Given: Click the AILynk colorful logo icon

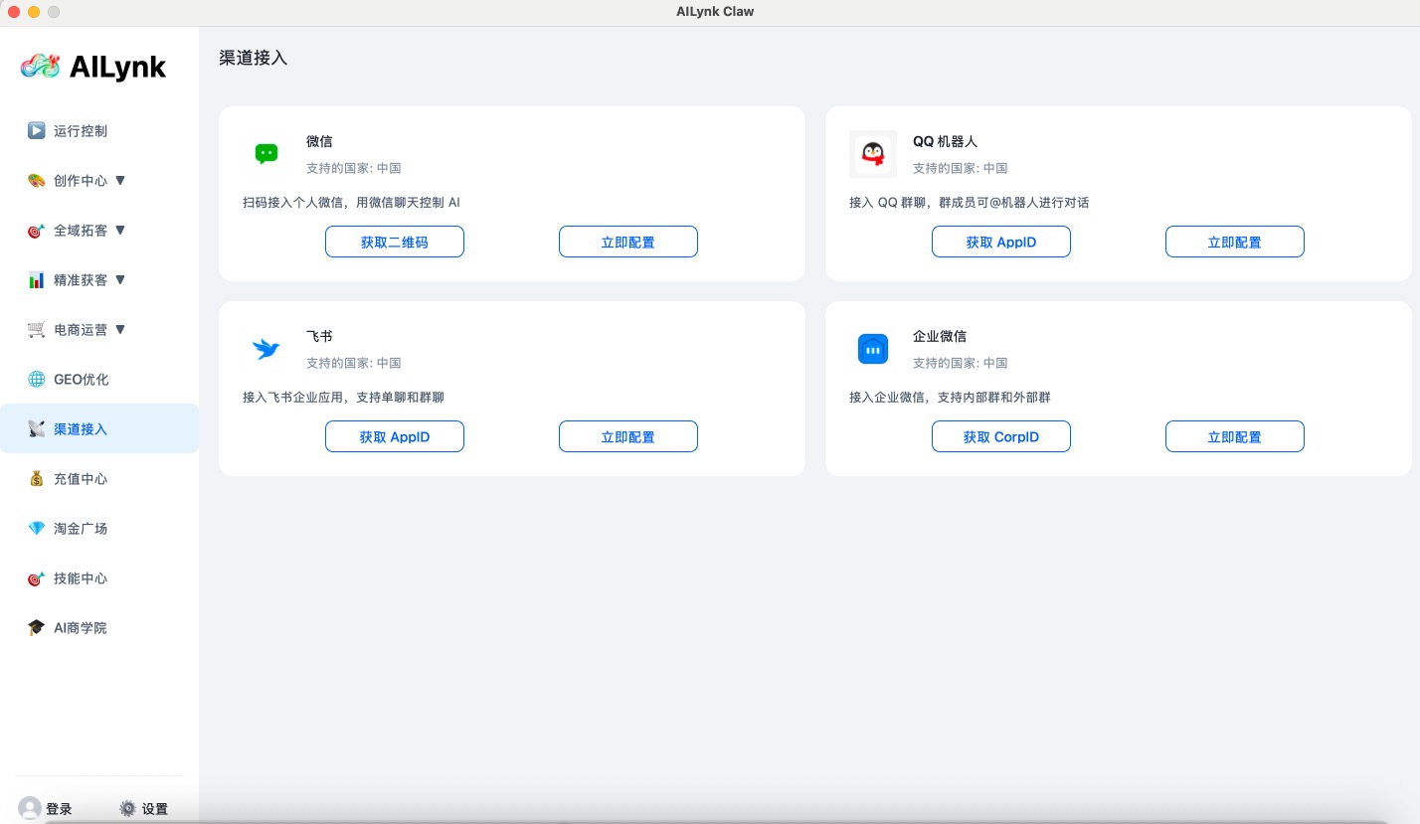Looking at the screenshot, I should click(41, 67).
